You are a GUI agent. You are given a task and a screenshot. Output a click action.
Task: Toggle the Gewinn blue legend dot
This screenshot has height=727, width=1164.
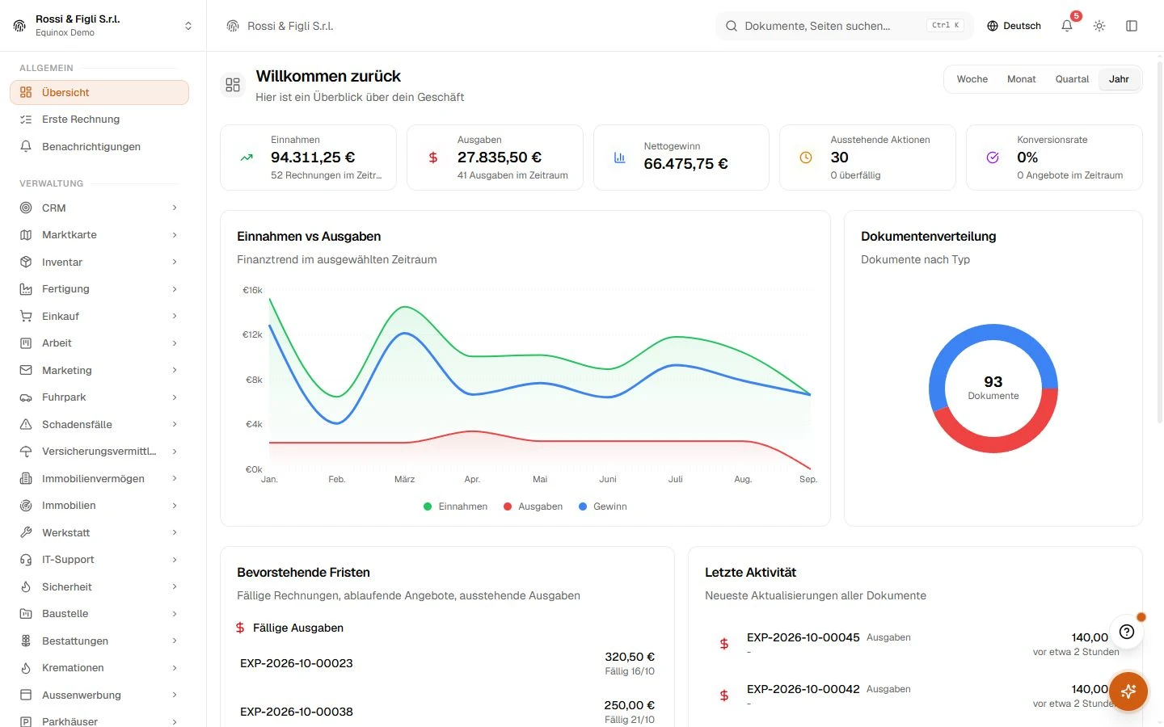click(583, 506)
